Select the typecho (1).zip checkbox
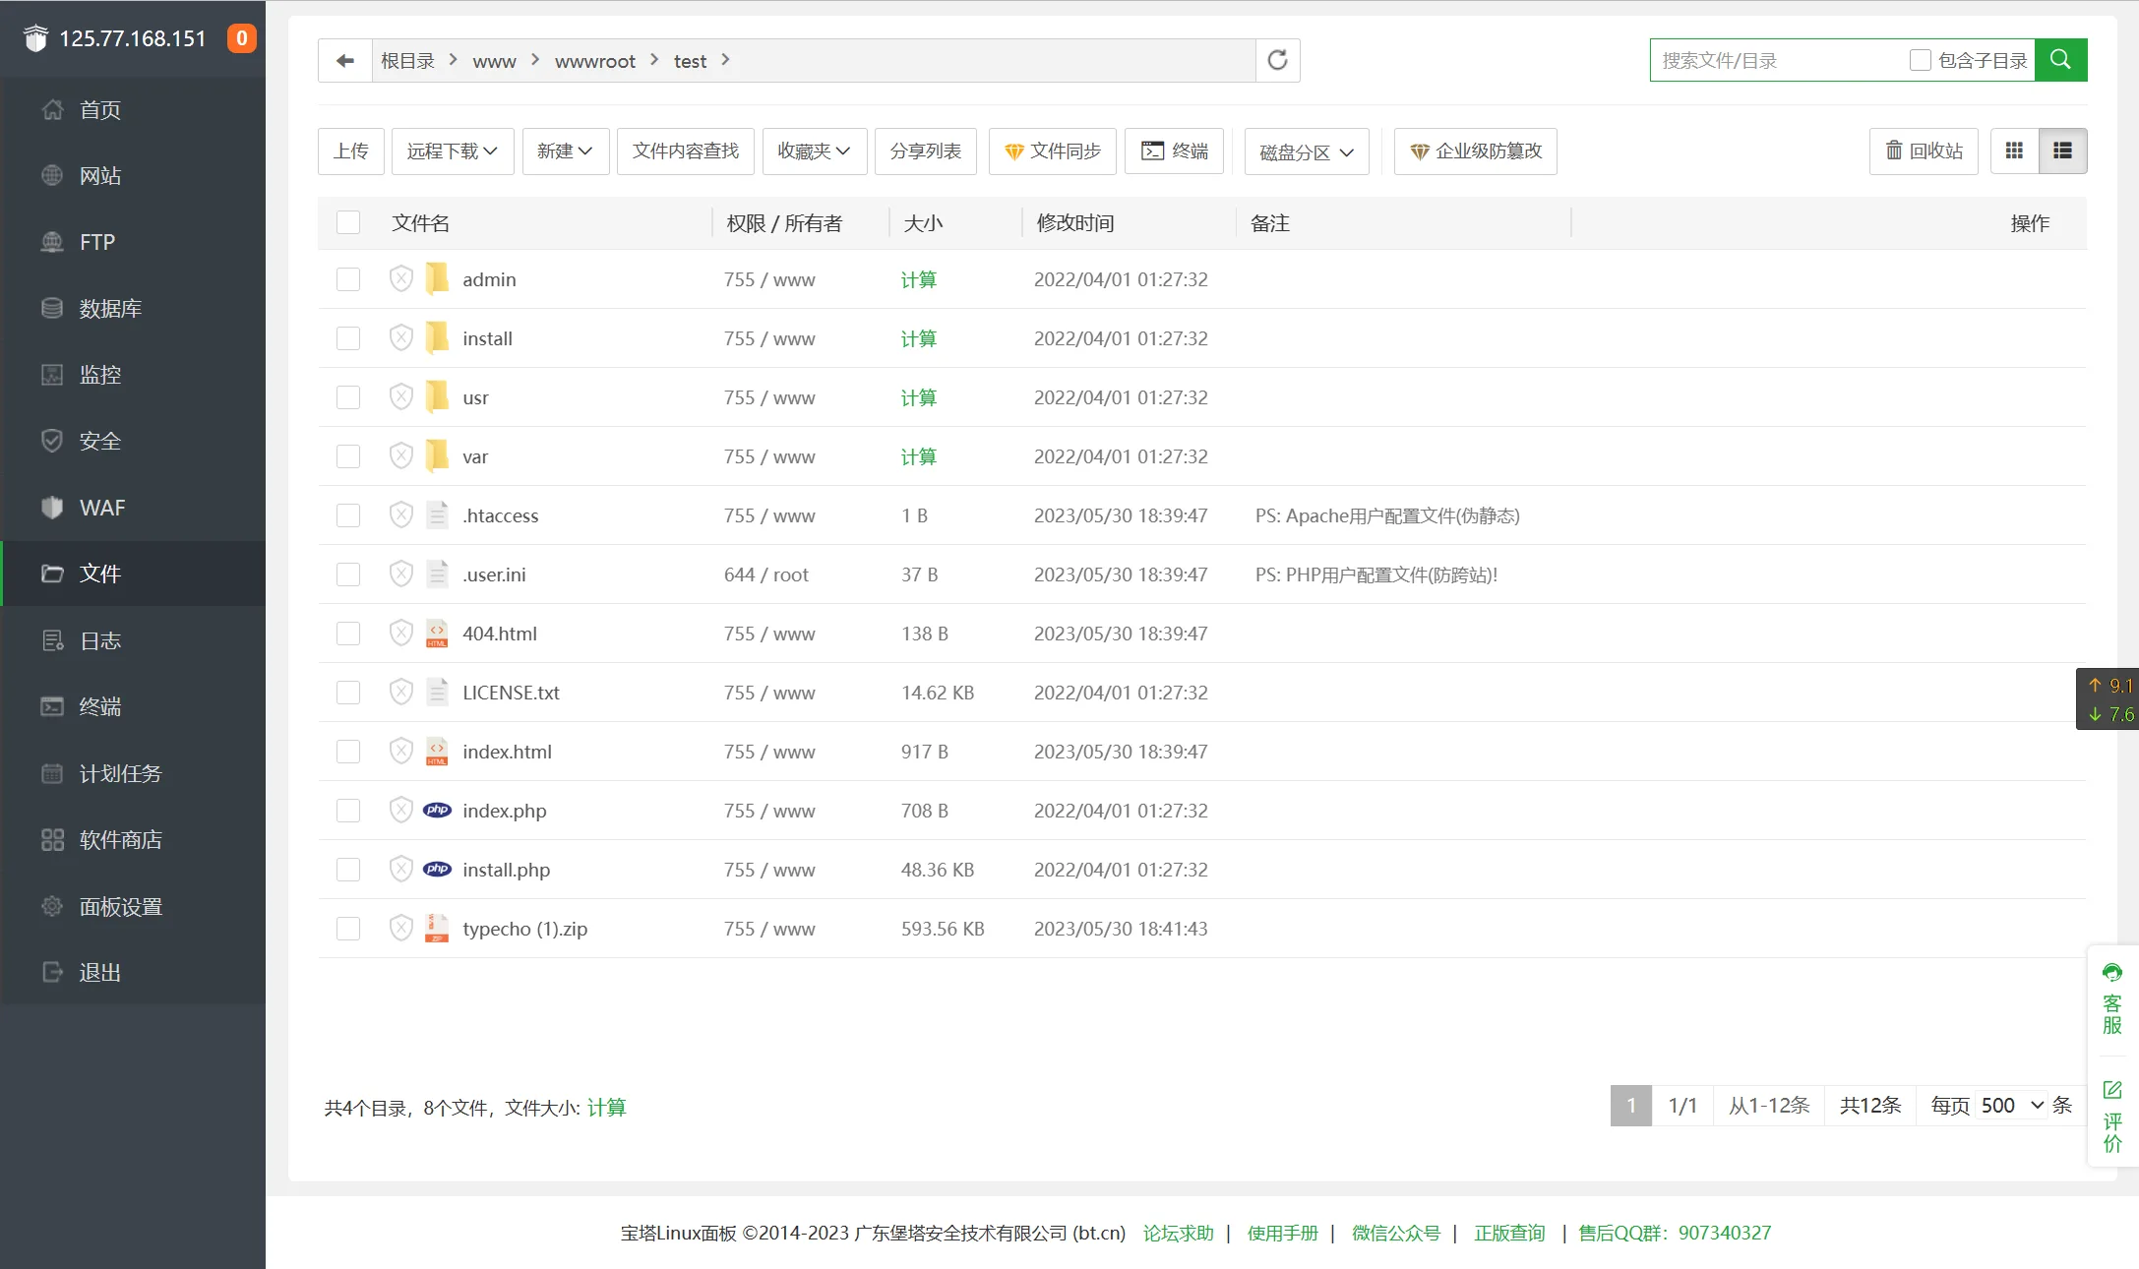Image resolution: width=2139 pixels, height=1269 pixels. 348,929
